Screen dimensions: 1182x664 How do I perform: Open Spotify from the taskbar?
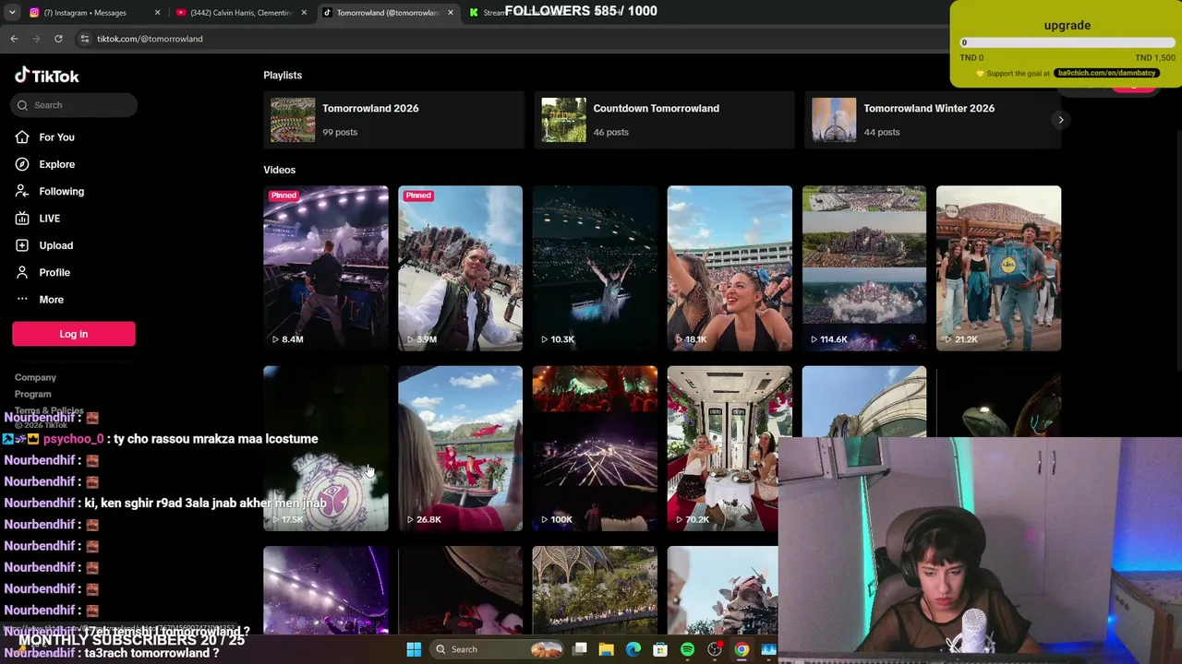pyautogui.click(x=687, y=649)
